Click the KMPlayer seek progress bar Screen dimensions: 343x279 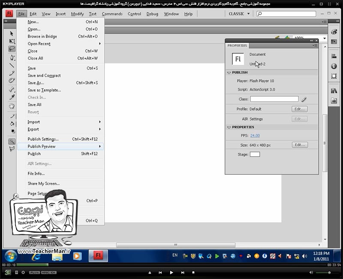[x=171, y=265]
